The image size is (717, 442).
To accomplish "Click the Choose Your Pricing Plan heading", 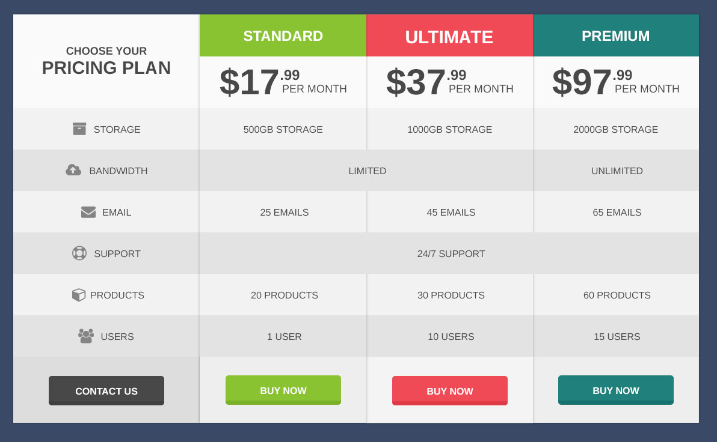I will point(106,61).
